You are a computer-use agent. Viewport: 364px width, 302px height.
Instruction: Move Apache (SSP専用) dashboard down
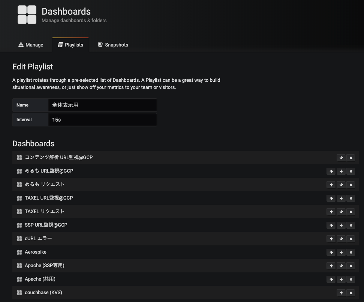[x=341, y=266]
